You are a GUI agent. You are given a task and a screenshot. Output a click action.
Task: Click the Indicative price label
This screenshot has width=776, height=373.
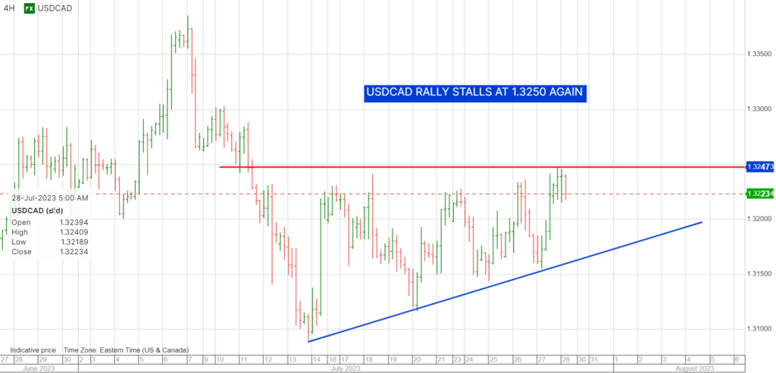[33, 350]
